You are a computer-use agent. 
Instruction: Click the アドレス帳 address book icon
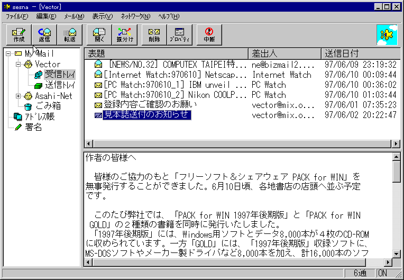pos(18,117)
